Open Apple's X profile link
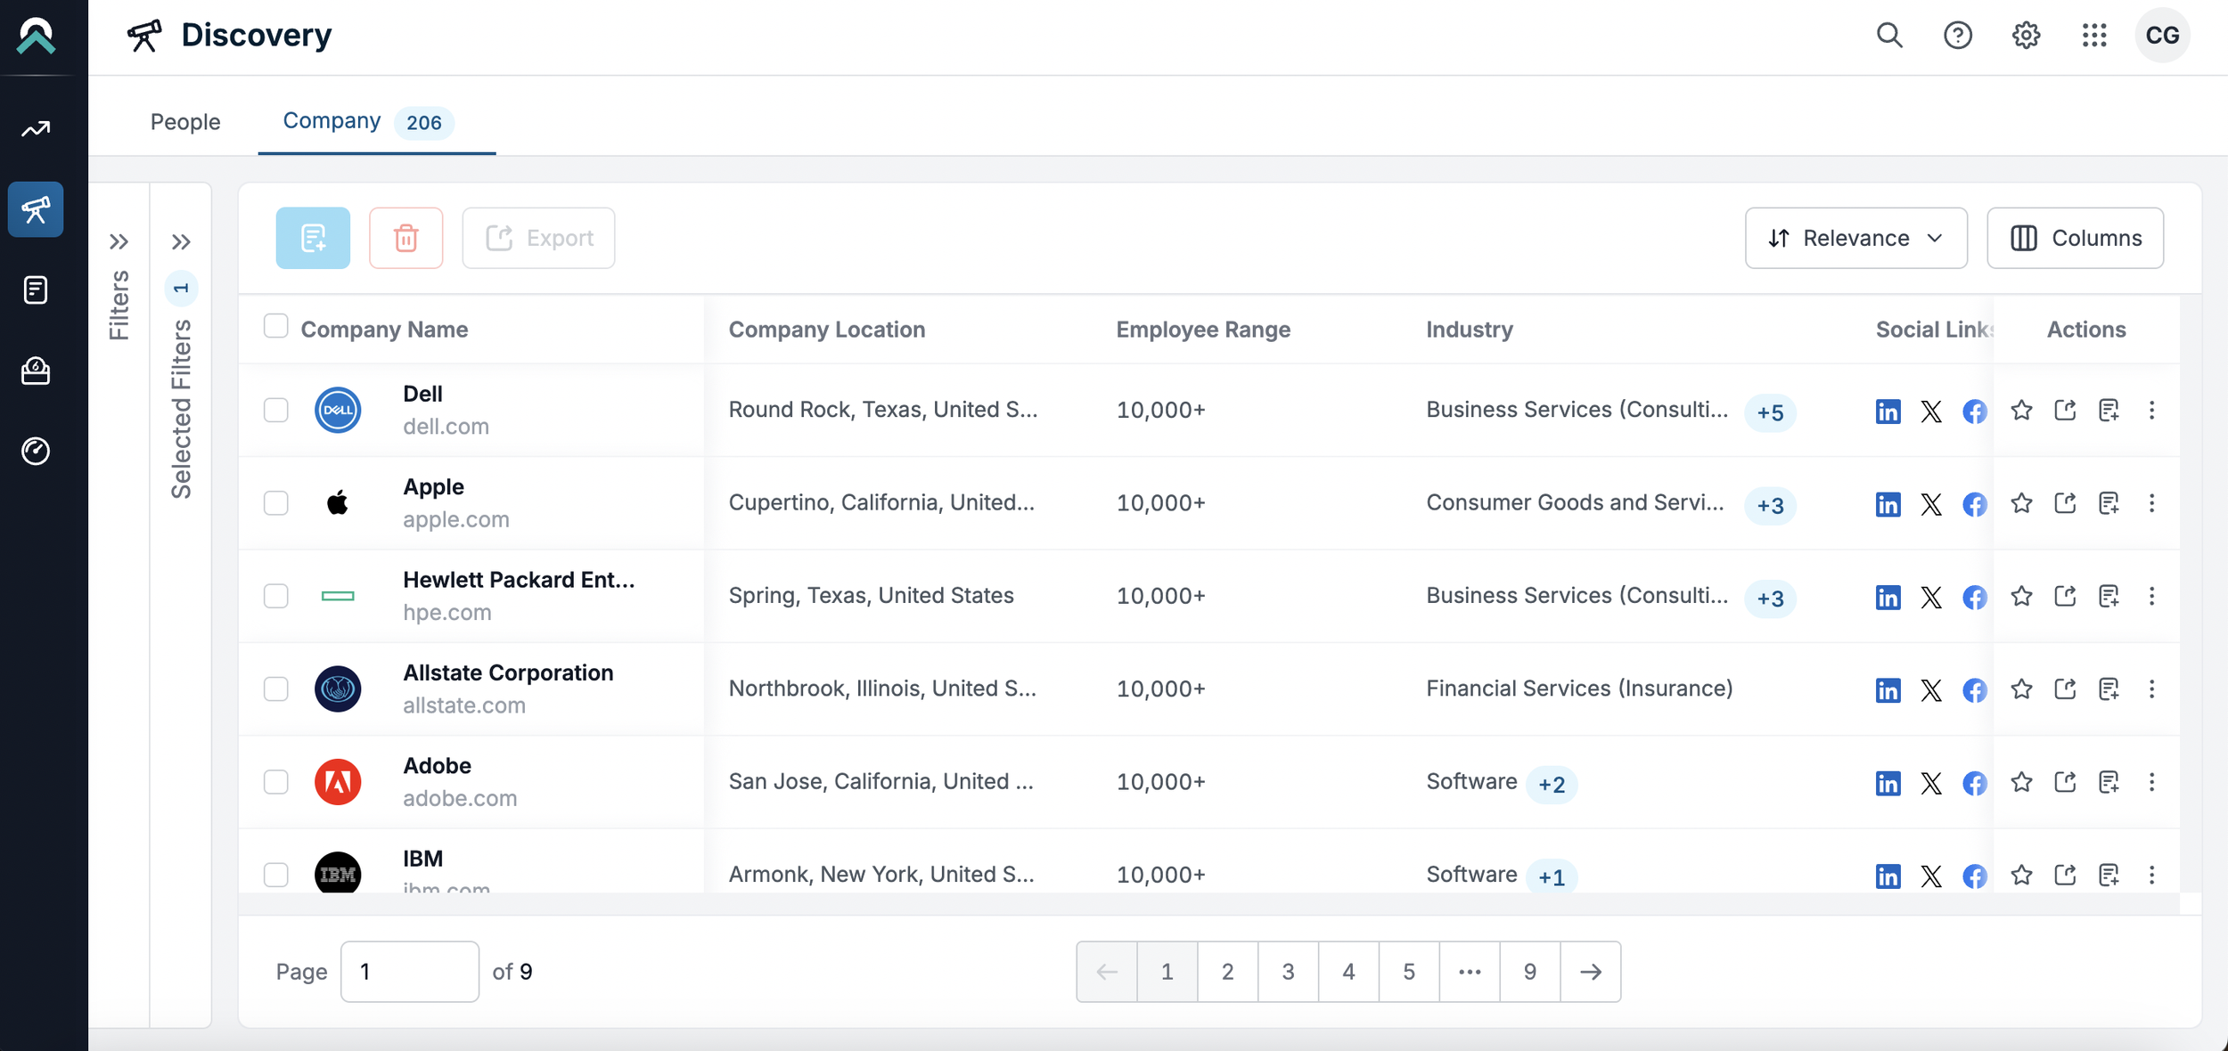 (1931, 504)
